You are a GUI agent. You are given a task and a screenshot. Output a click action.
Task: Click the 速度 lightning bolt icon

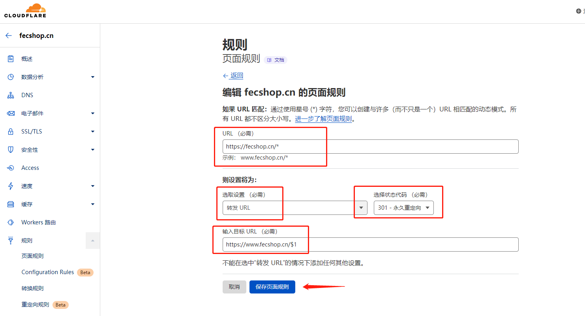tap(11, 186)
